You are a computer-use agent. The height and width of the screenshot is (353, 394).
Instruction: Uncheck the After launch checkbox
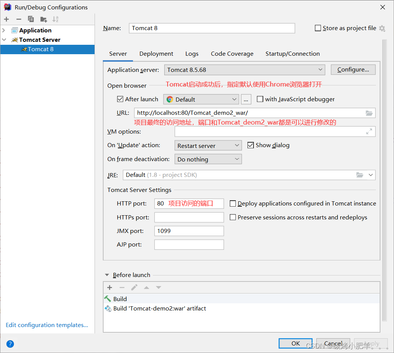(120, 99)
